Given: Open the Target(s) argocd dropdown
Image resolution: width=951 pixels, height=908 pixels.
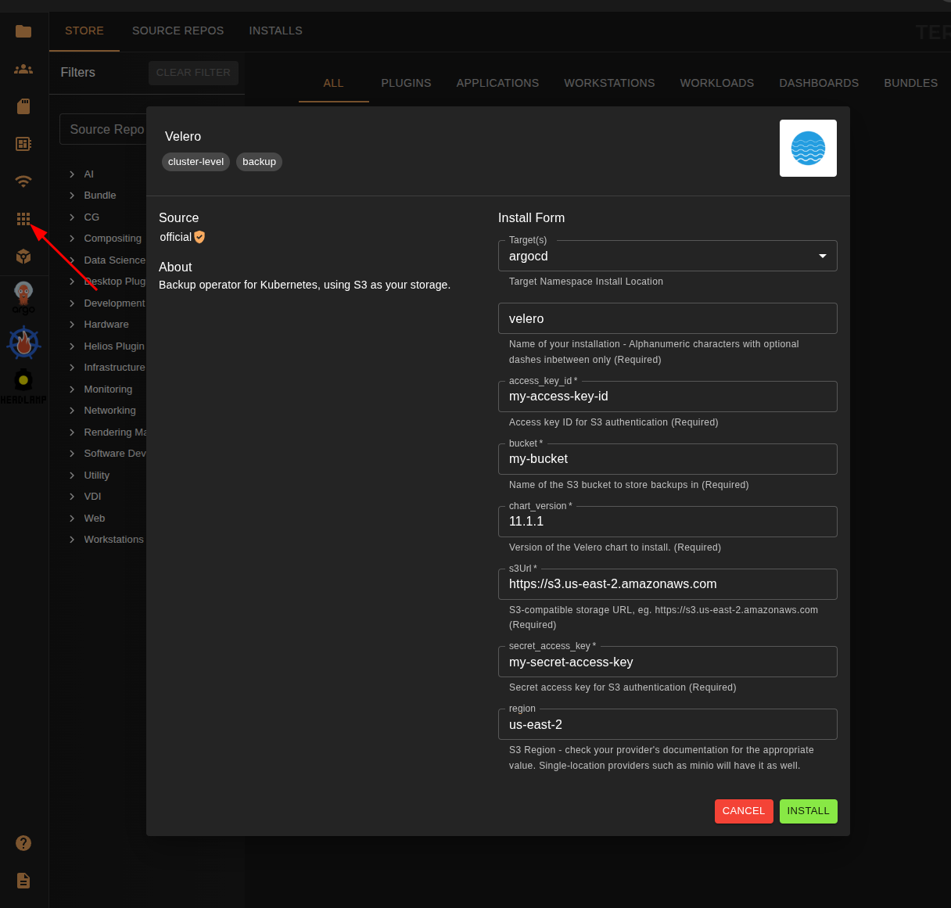Looking at the screenshot, I should [667, 256].
